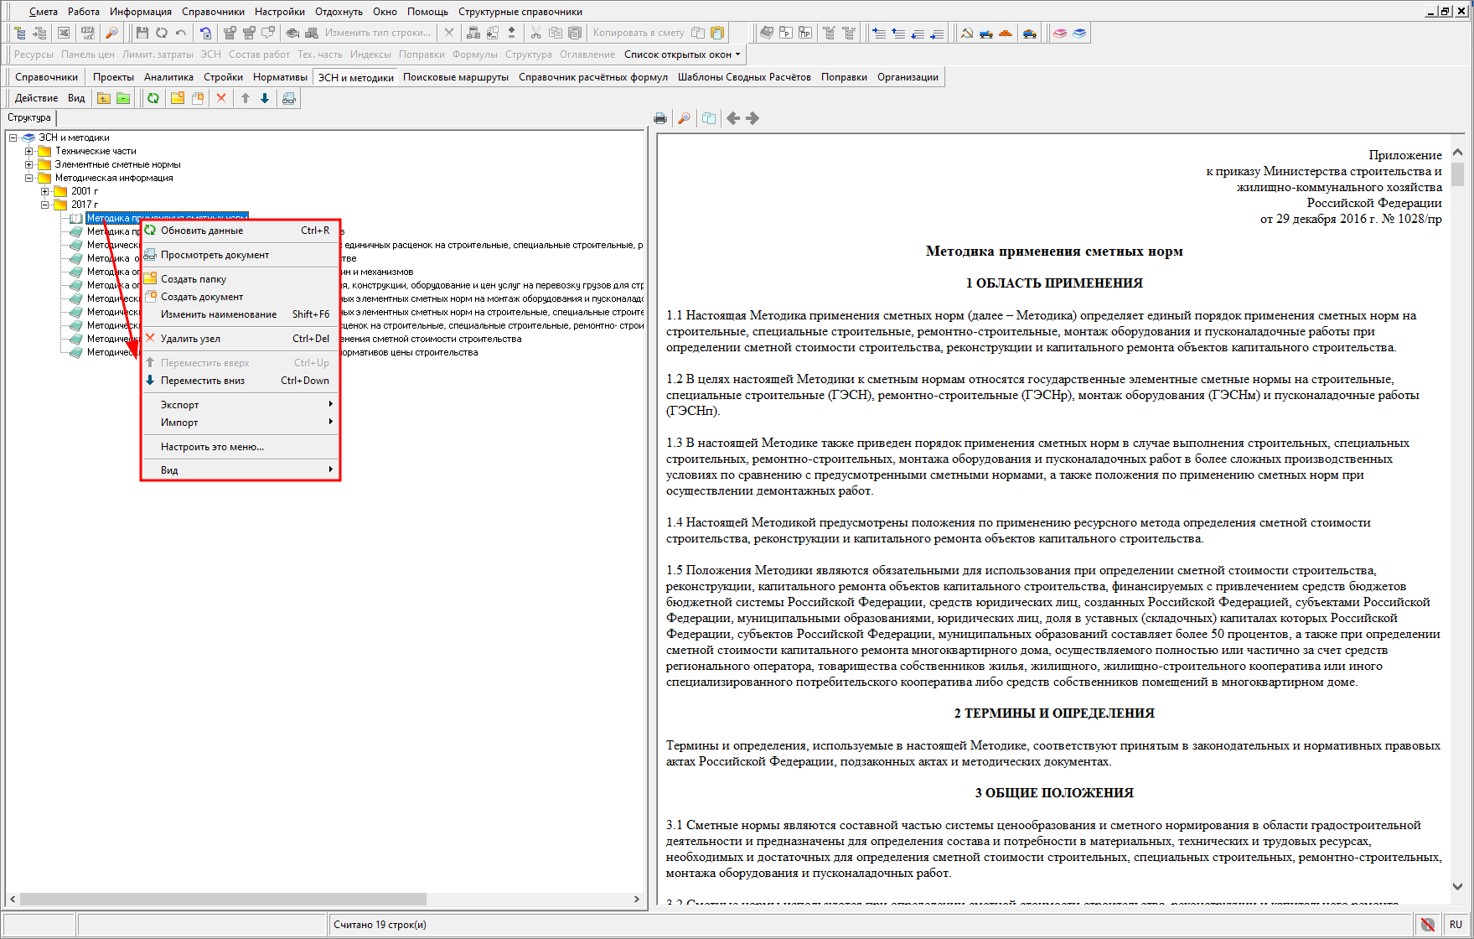Click the blue move-down arrow in the toolbar
The width and height of the screenshot is (1474, 939).
[x=265, y=98]
